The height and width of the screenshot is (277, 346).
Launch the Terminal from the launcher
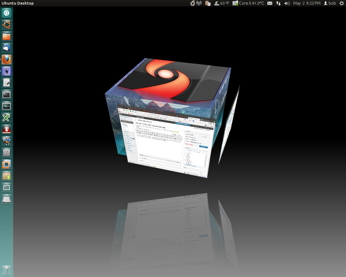[x=6, y=95]
